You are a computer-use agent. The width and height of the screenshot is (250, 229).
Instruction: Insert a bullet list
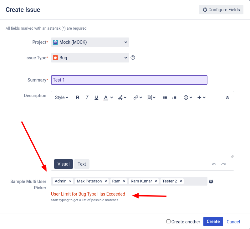[165, 97]
